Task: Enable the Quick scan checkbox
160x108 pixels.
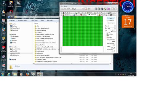Action: pos(107,21)
